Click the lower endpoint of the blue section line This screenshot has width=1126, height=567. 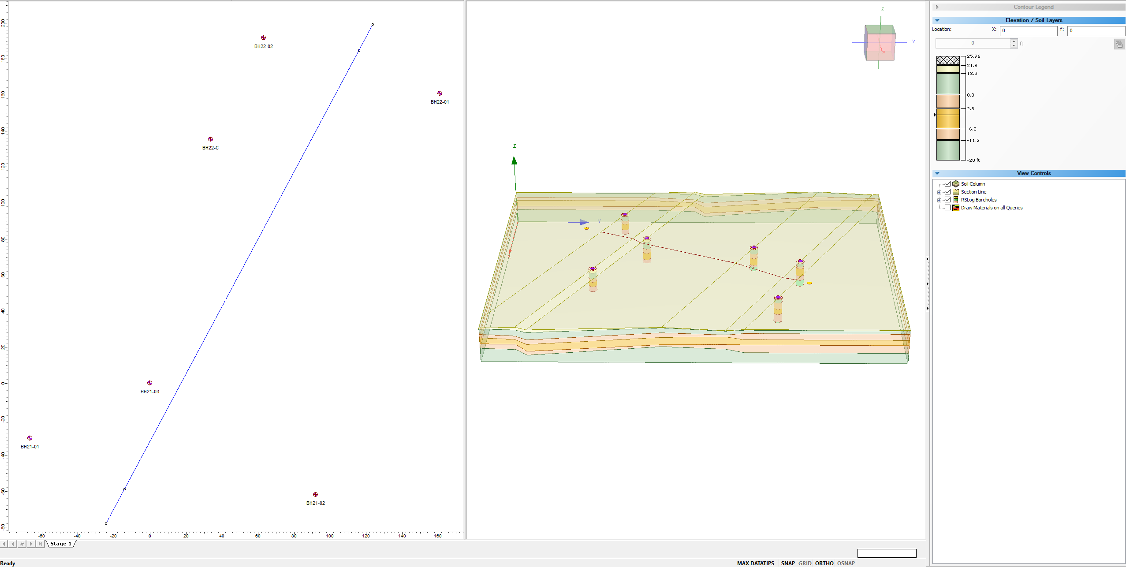coord(106,523)
